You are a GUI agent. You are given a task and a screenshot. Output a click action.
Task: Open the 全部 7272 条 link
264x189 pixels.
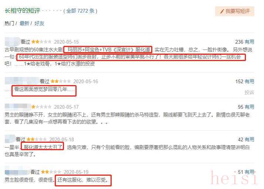pos(80,11)
